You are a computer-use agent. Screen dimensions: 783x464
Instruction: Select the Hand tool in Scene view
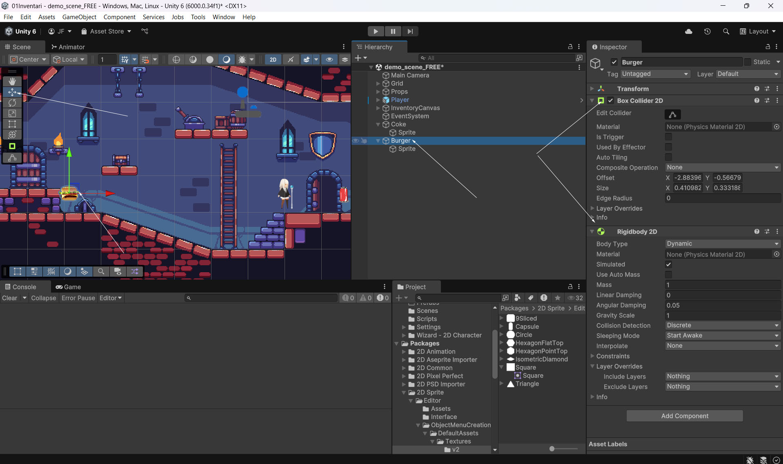pyautogui.click(x=12, y=82)
